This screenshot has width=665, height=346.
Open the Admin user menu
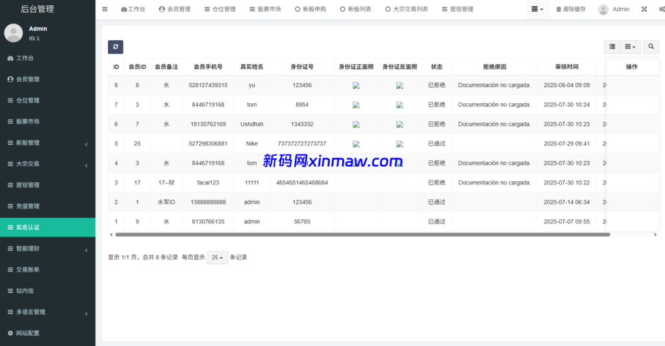pos(614,9)
